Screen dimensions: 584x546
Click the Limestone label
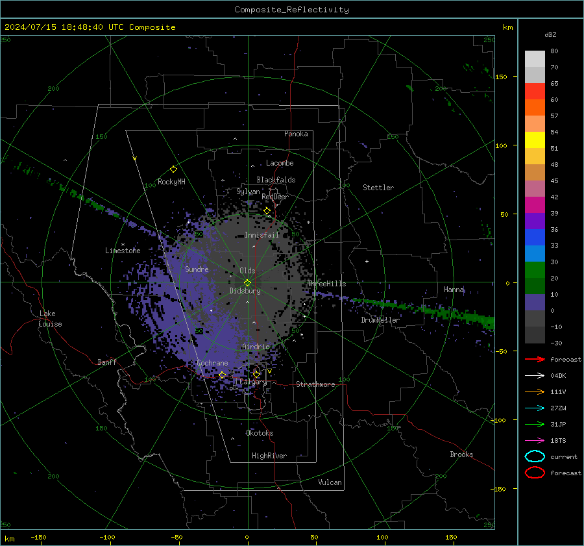[x=123, y=251]
